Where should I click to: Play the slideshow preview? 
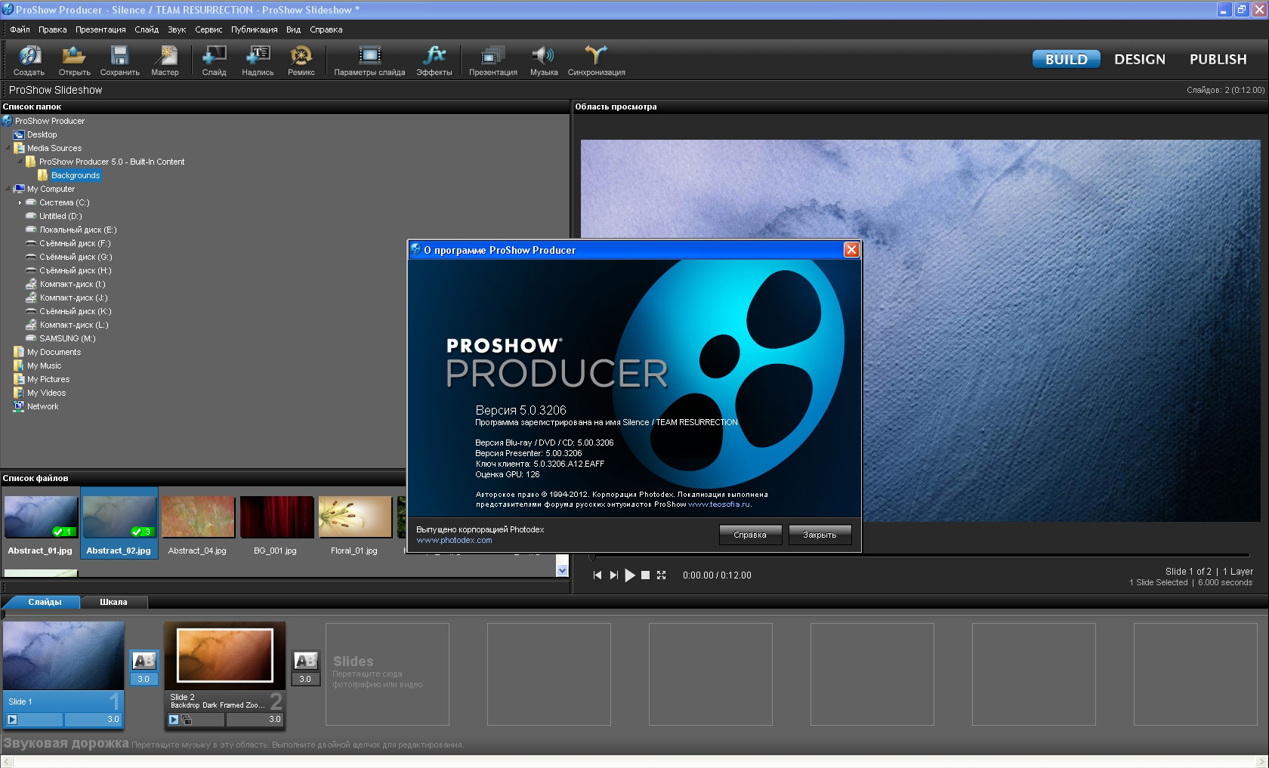click(630, 575)
